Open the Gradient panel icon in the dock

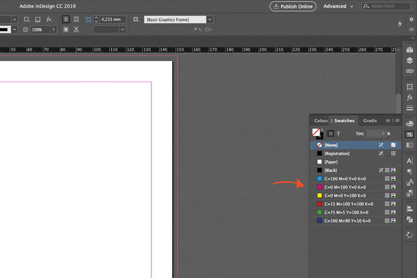click(410, 145)
